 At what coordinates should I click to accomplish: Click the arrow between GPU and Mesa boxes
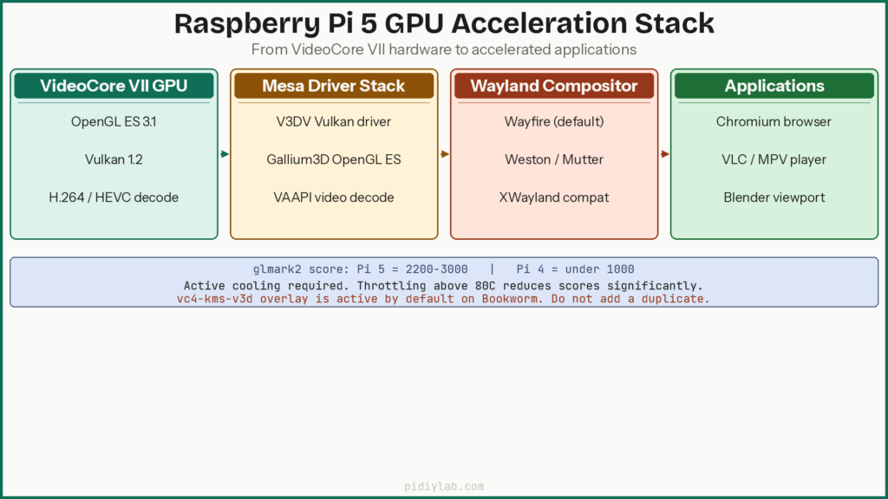pyautogui.click(x=225, y=153)
